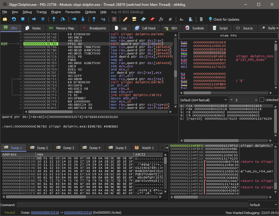Click the fx functions icon

point(161,19)
